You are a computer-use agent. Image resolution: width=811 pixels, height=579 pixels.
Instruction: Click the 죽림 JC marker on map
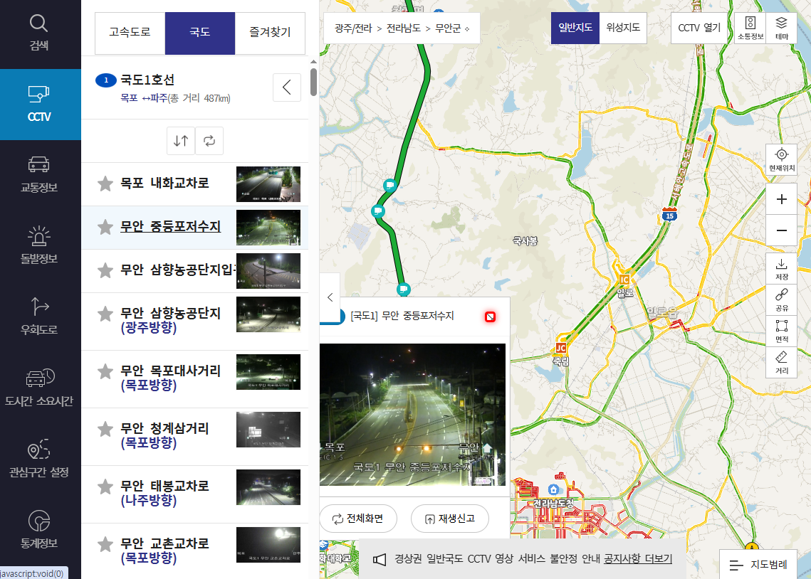coord(560,348)
